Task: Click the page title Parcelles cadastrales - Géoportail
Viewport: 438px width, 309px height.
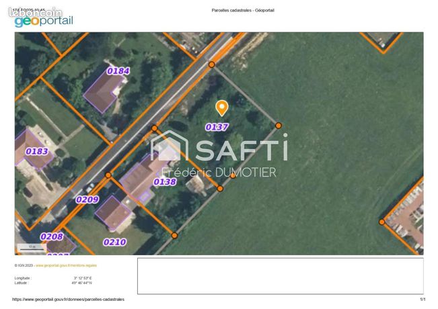Action: click(x=243, y=10)
